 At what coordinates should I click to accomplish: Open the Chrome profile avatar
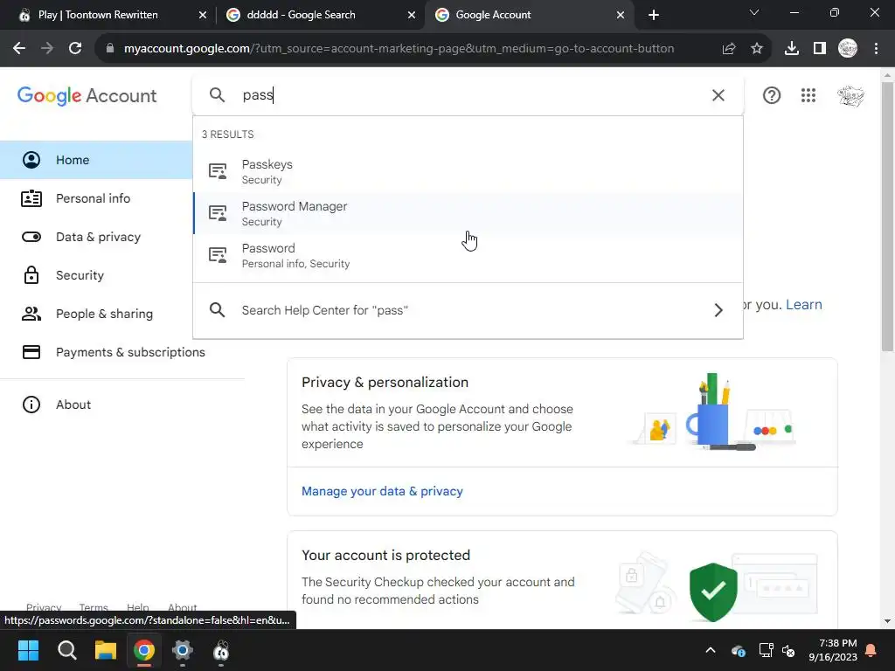coord(848,49)
